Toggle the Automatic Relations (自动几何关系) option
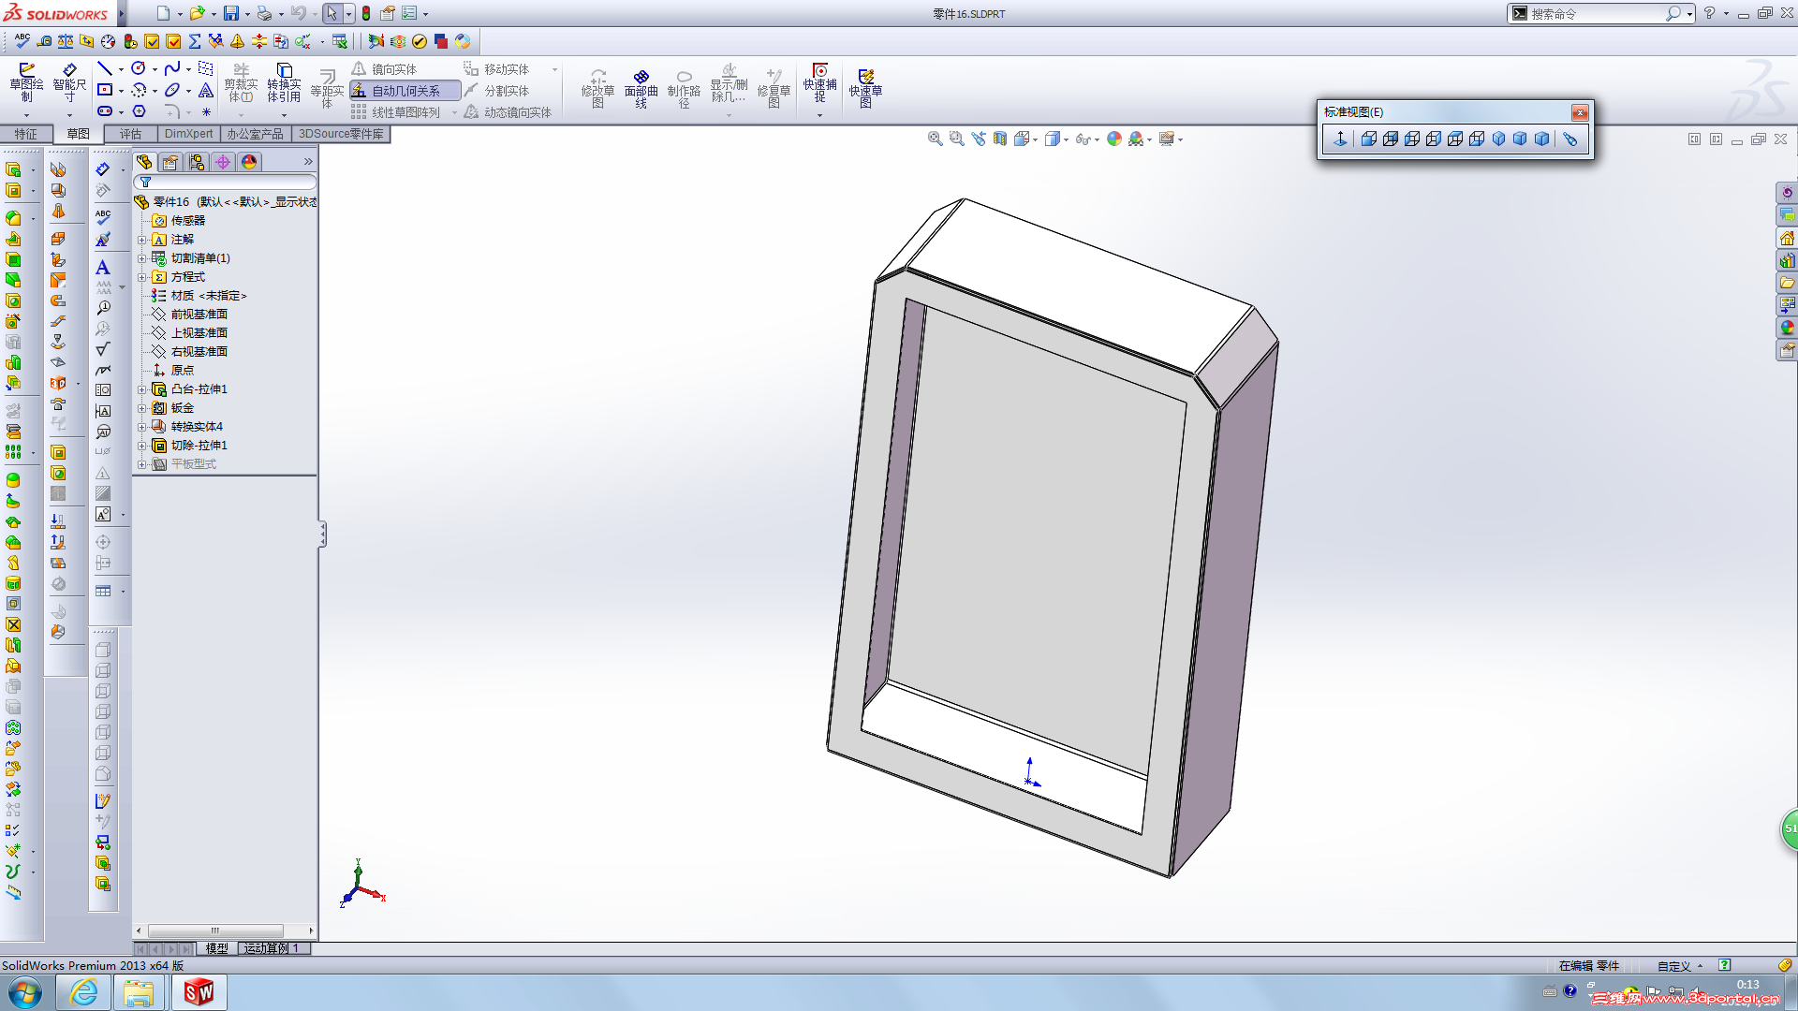 pos(405,91)
